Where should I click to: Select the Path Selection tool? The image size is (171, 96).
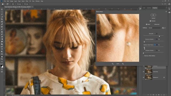tap(2, 51)
